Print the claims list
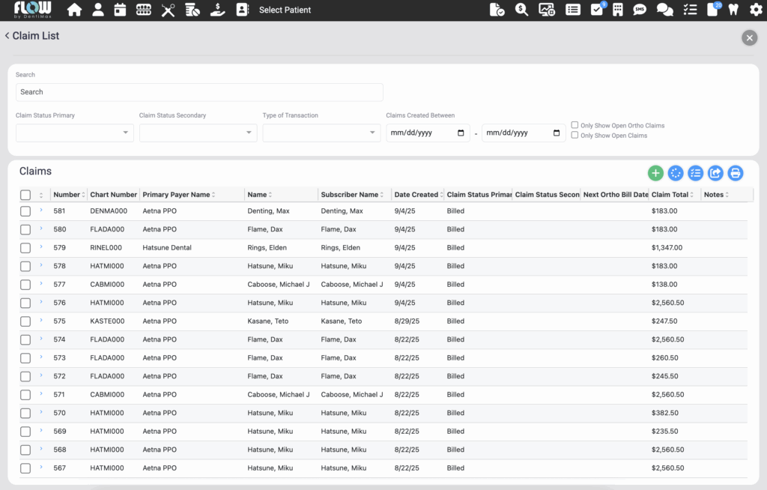Viewport: 767px width, 490px height. pyautogui.click(x=736, y=173)
